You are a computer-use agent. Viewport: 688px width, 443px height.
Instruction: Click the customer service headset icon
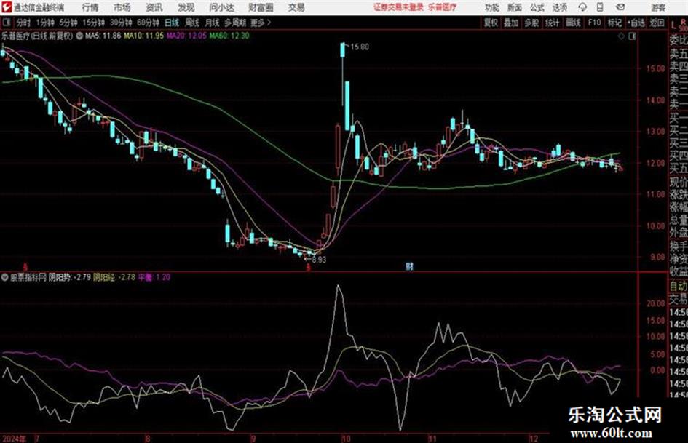(x=582, y=7)
